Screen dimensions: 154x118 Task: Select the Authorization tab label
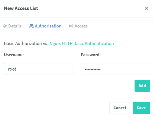48,26
